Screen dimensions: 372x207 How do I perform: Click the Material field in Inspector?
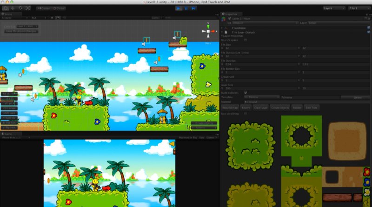[307, 102]
